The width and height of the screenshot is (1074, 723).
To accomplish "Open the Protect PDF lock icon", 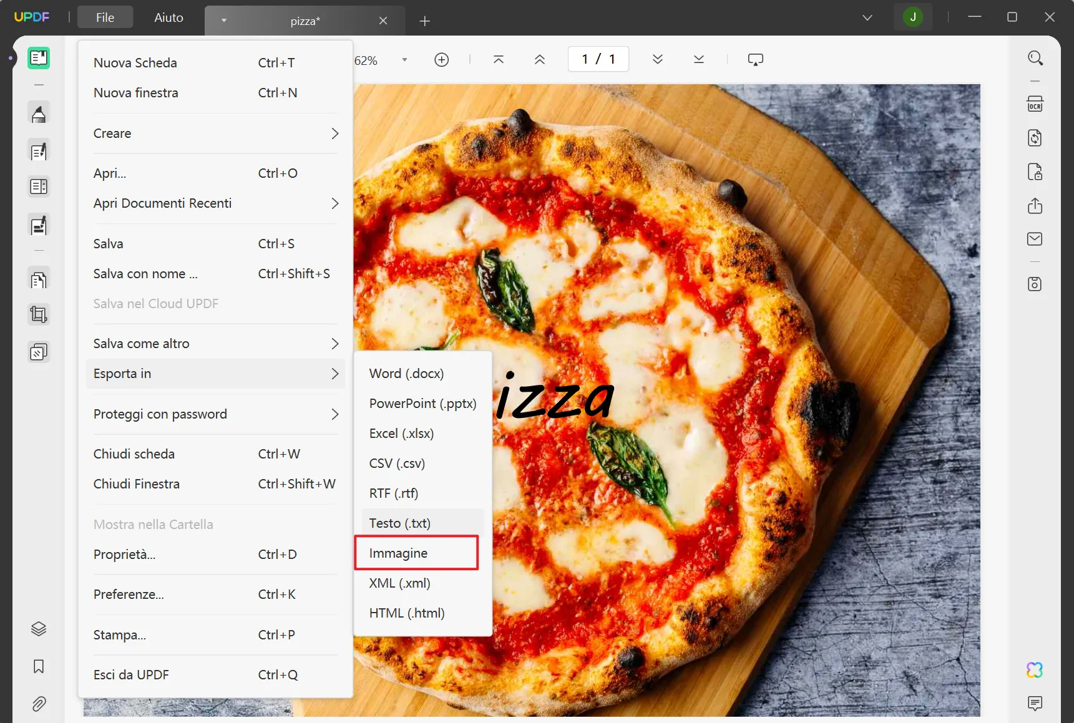I will (x=1035, y=172).
